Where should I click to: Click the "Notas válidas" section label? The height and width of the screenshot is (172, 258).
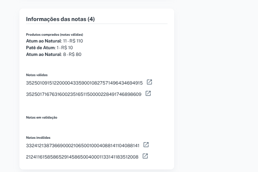pos(37,75)
